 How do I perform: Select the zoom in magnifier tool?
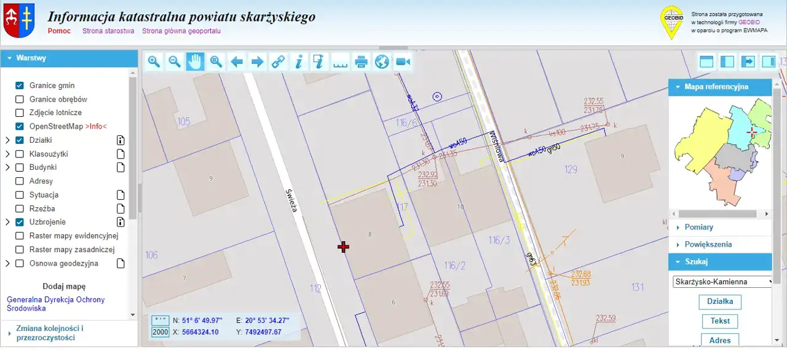click(x=154, y=62)
